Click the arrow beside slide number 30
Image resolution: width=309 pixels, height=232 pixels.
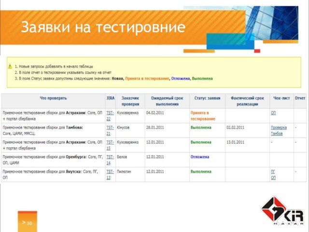pyautogui.click(x=23, y=222)
